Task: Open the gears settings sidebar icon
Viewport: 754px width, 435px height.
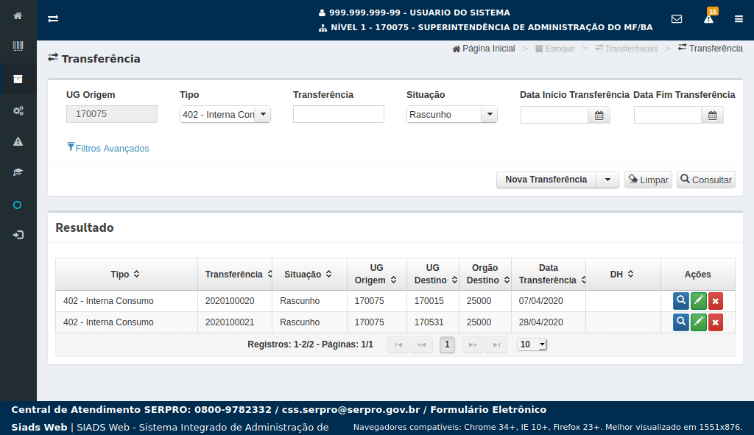Action: pos(18,110)
